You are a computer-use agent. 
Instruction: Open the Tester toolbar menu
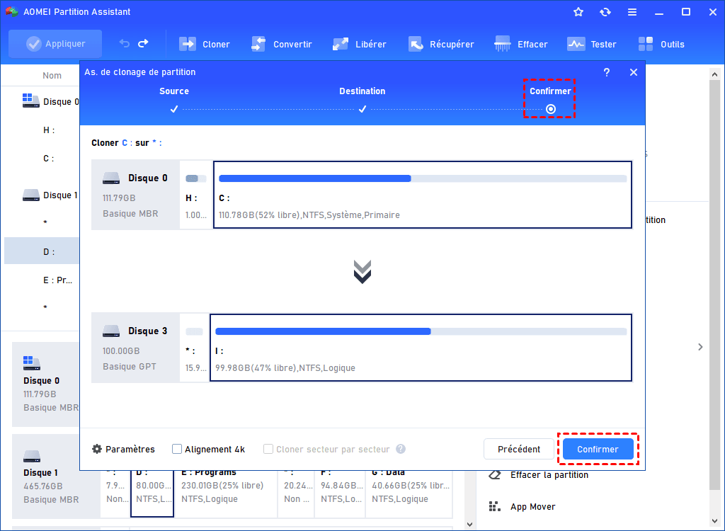[591, 45]
